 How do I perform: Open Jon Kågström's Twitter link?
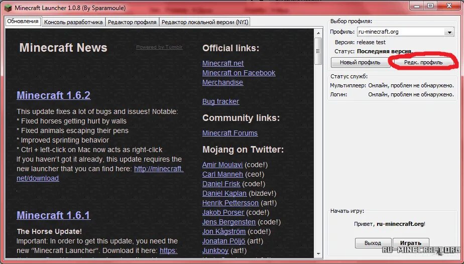(x=224, y=231)
